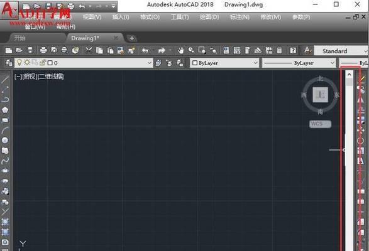Click the Help question mark icon
The image size is (369, 251).
click(x=293, y=50)
